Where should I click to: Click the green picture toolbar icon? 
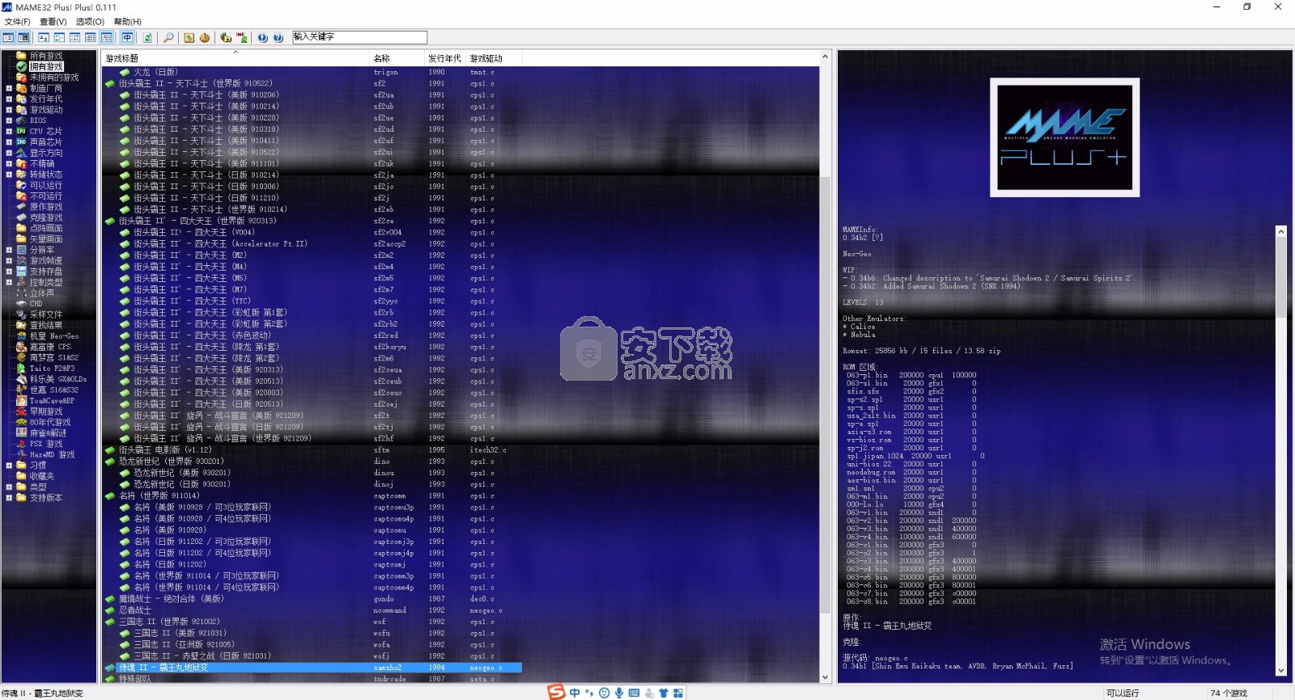[189, 37]
